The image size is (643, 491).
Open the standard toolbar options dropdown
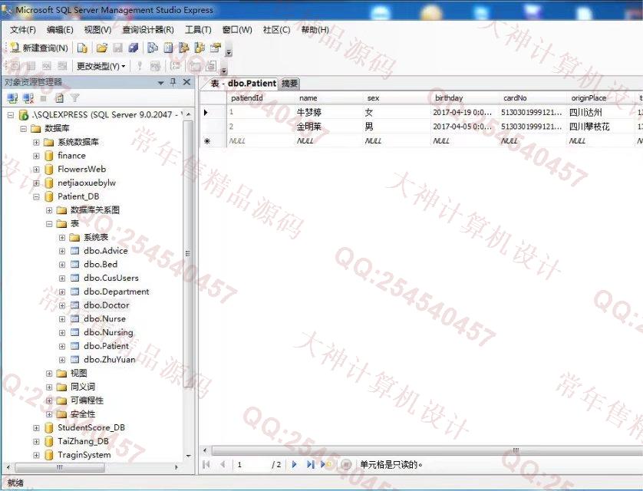click(x=229, y=51)
